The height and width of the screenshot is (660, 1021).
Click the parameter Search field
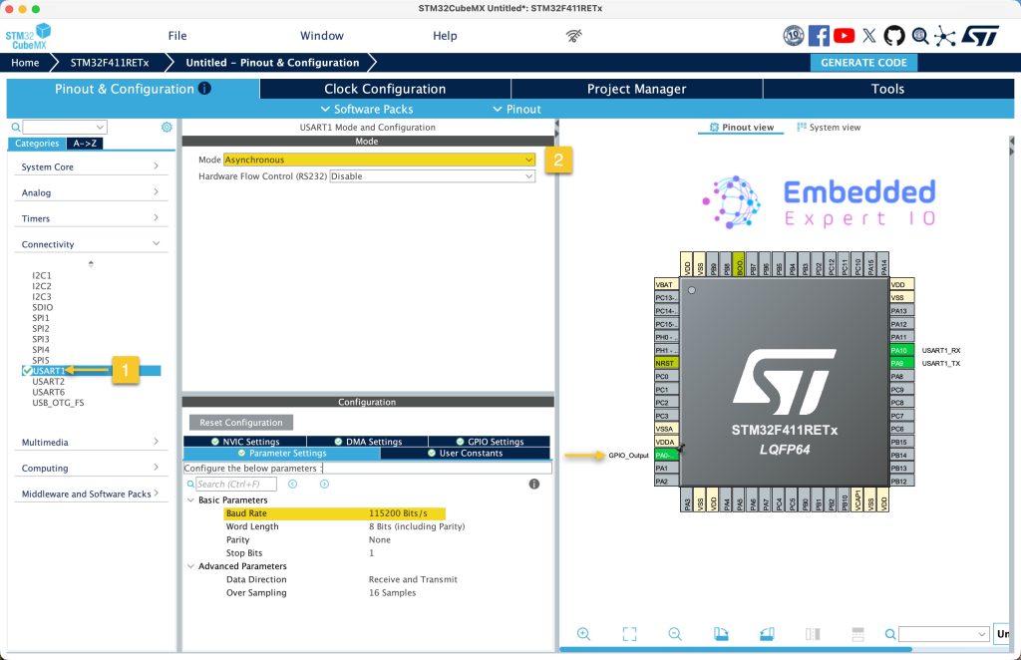(x=236, y=485)
